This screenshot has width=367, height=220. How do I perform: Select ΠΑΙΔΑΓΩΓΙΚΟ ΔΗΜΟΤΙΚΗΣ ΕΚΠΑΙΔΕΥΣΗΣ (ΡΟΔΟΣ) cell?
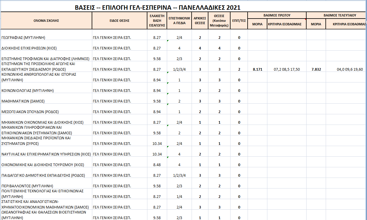pos(46,173)
